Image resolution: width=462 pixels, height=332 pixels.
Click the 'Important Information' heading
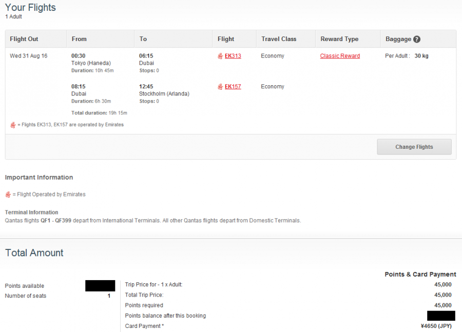coord(39,178)
